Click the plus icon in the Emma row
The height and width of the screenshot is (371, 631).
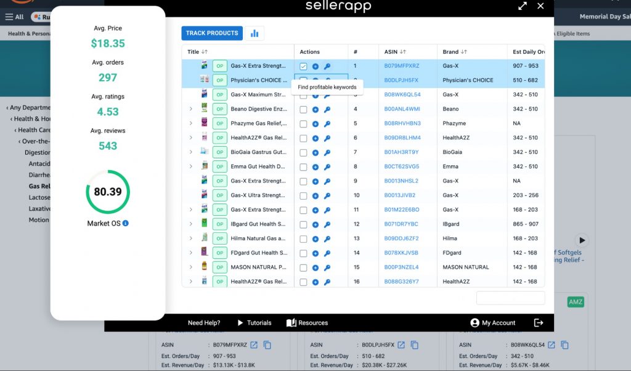pyautogui.click(x=315, y=167)
